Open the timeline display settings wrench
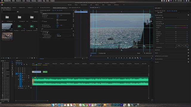 (x=27, y=64)
